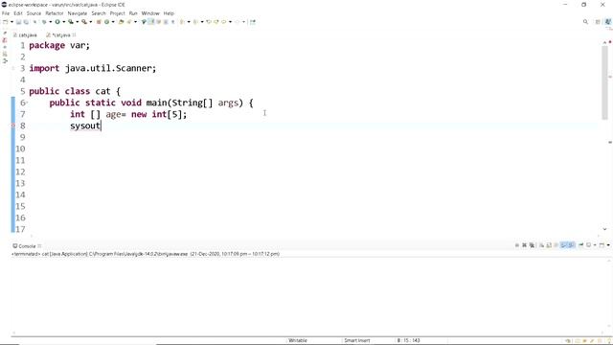
Task: Expand the External Tools dropdown arrow
Action: 91,22
